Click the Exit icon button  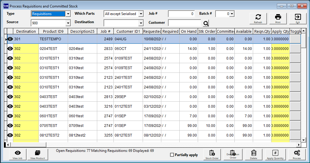point(298,18)
